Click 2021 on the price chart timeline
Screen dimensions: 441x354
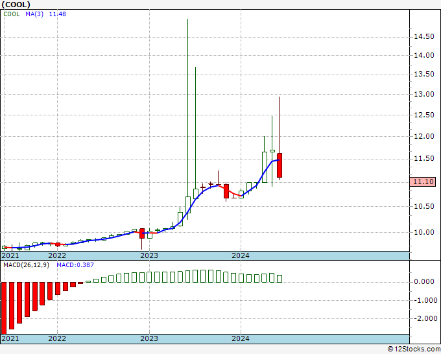click(x=10, y=255)
